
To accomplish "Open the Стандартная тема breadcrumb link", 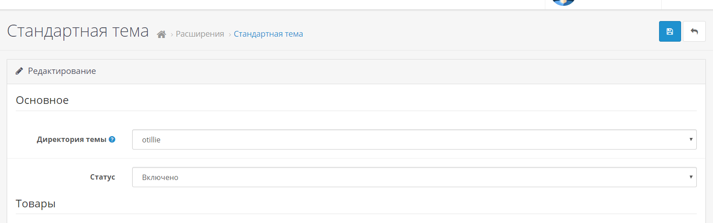I will click(268, 34).
